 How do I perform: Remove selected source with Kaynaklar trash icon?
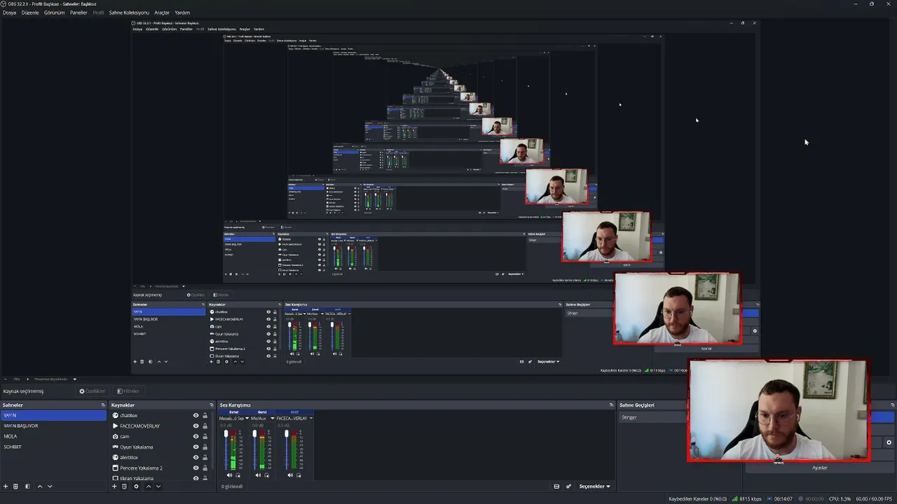125,486
